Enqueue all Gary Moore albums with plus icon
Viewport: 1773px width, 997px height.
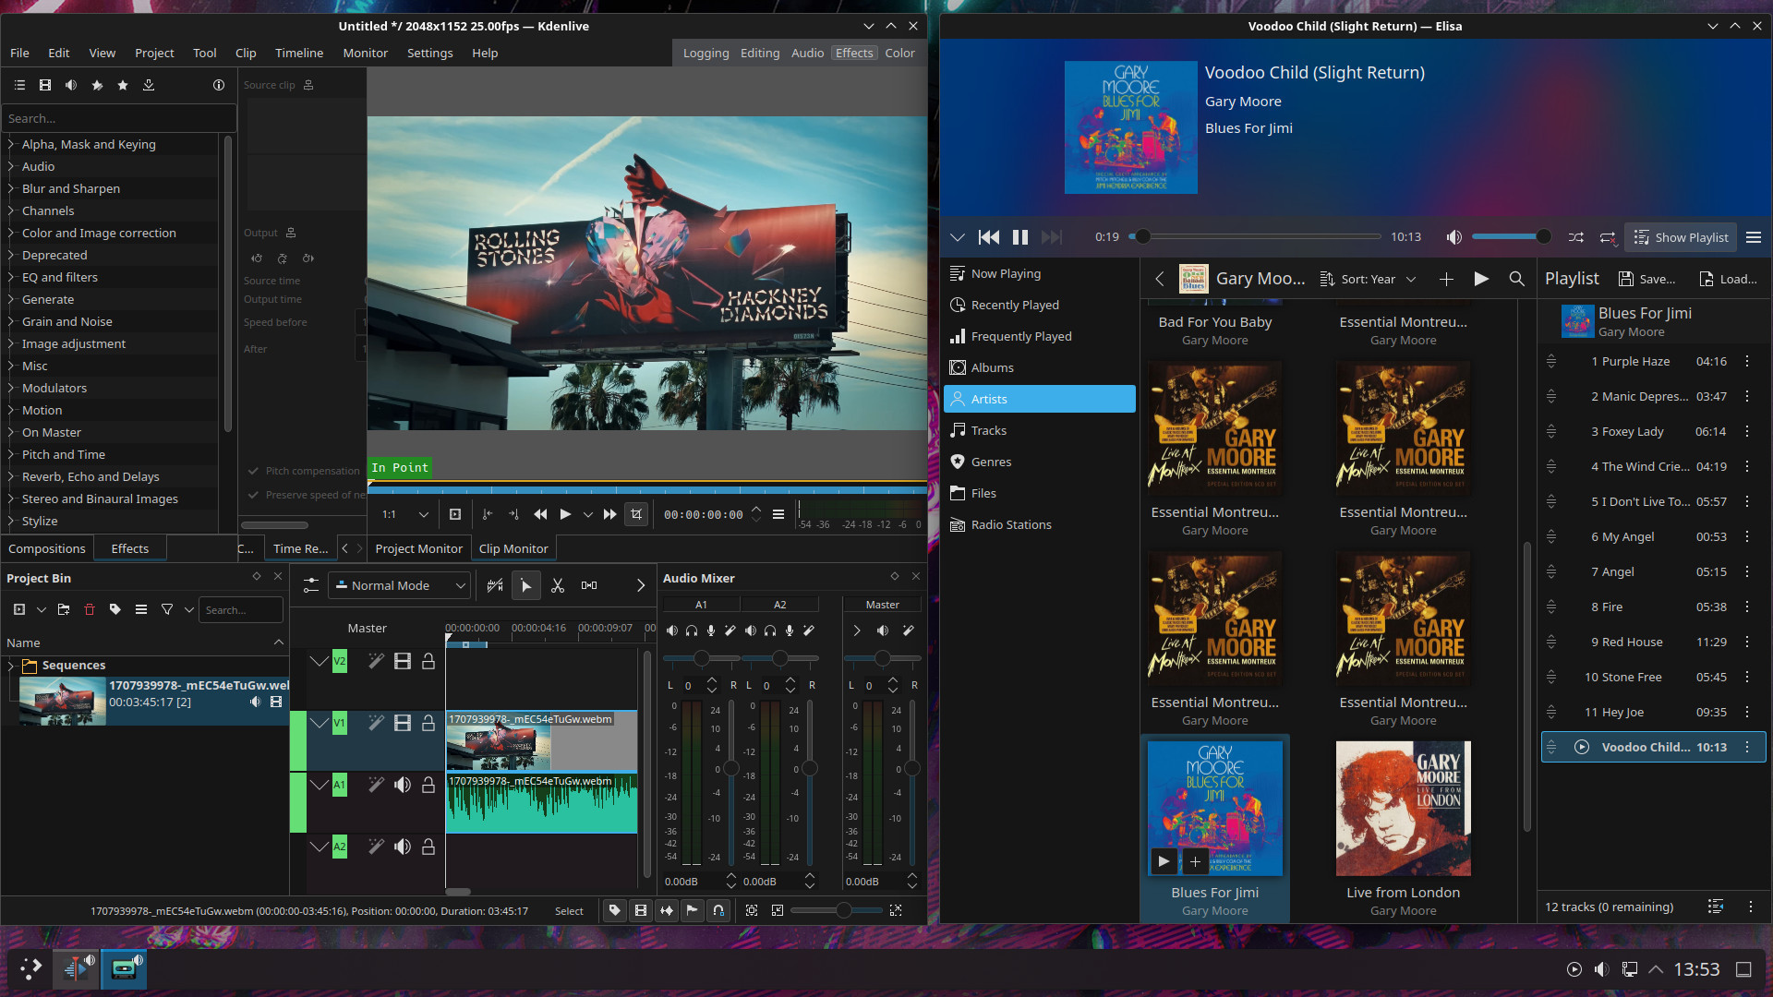tap(1446, 279)
